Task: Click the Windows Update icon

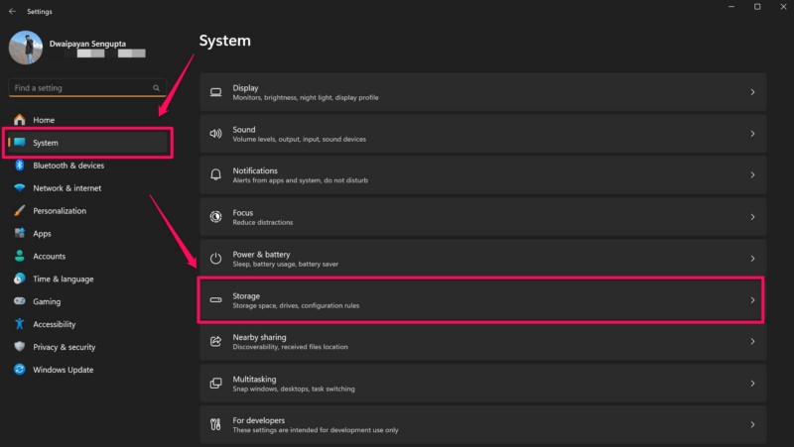Action: tap(19, 370)
